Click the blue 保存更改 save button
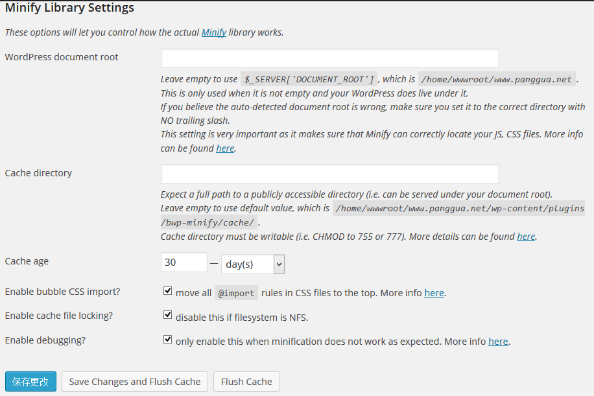Viewport: 594px width, 396px height. pyautogui.click(x=30, y=381)
